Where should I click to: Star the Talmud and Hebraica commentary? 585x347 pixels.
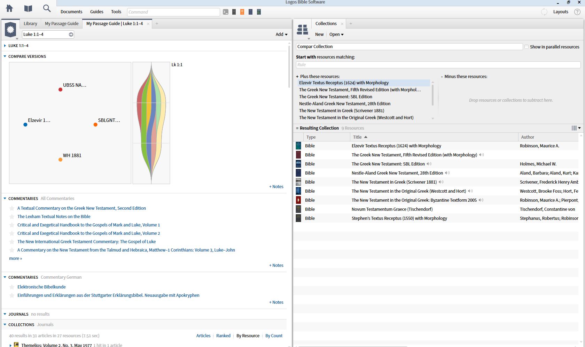click(x=12, y=250)
